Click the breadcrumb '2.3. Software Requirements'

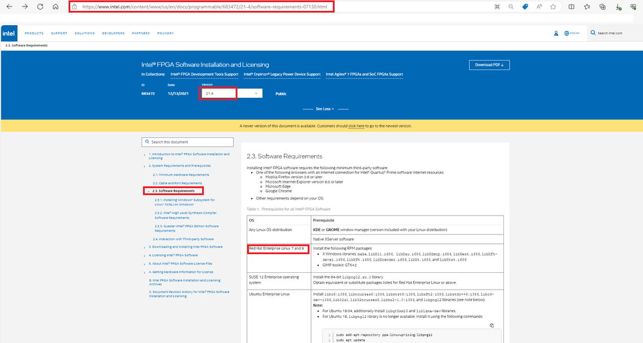[x=26, y=46]
